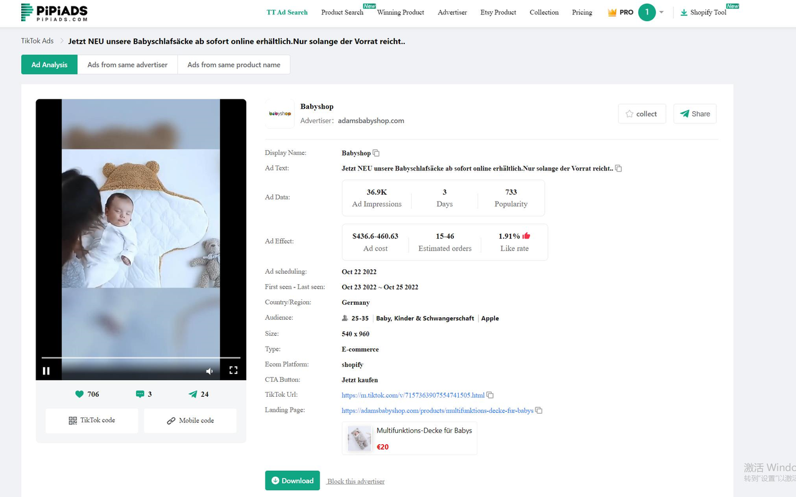The image size is (796, 497).
Task: Click the shares paper-plane icon under video
Action: point(193,394)
